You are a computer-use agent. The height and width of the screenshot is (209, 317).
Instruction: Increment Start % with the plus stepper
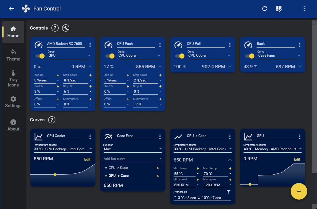[x=57, y=86]
